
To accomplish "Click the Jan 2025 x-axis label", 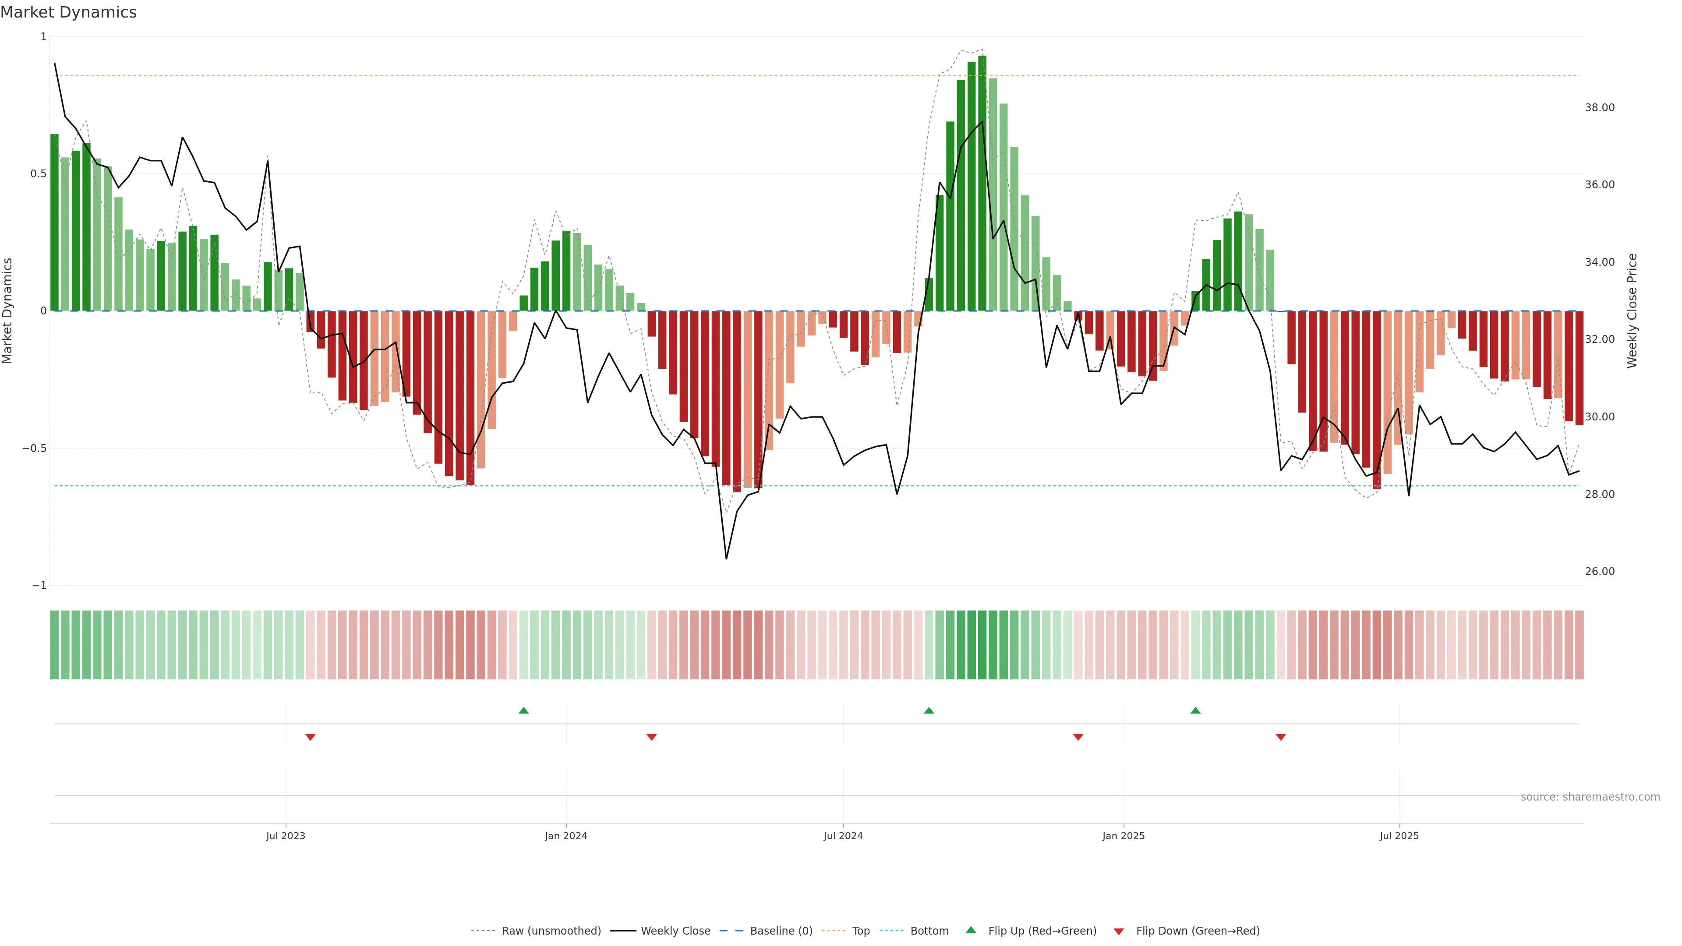I will pyautogui.click(x=1123, y=836).
